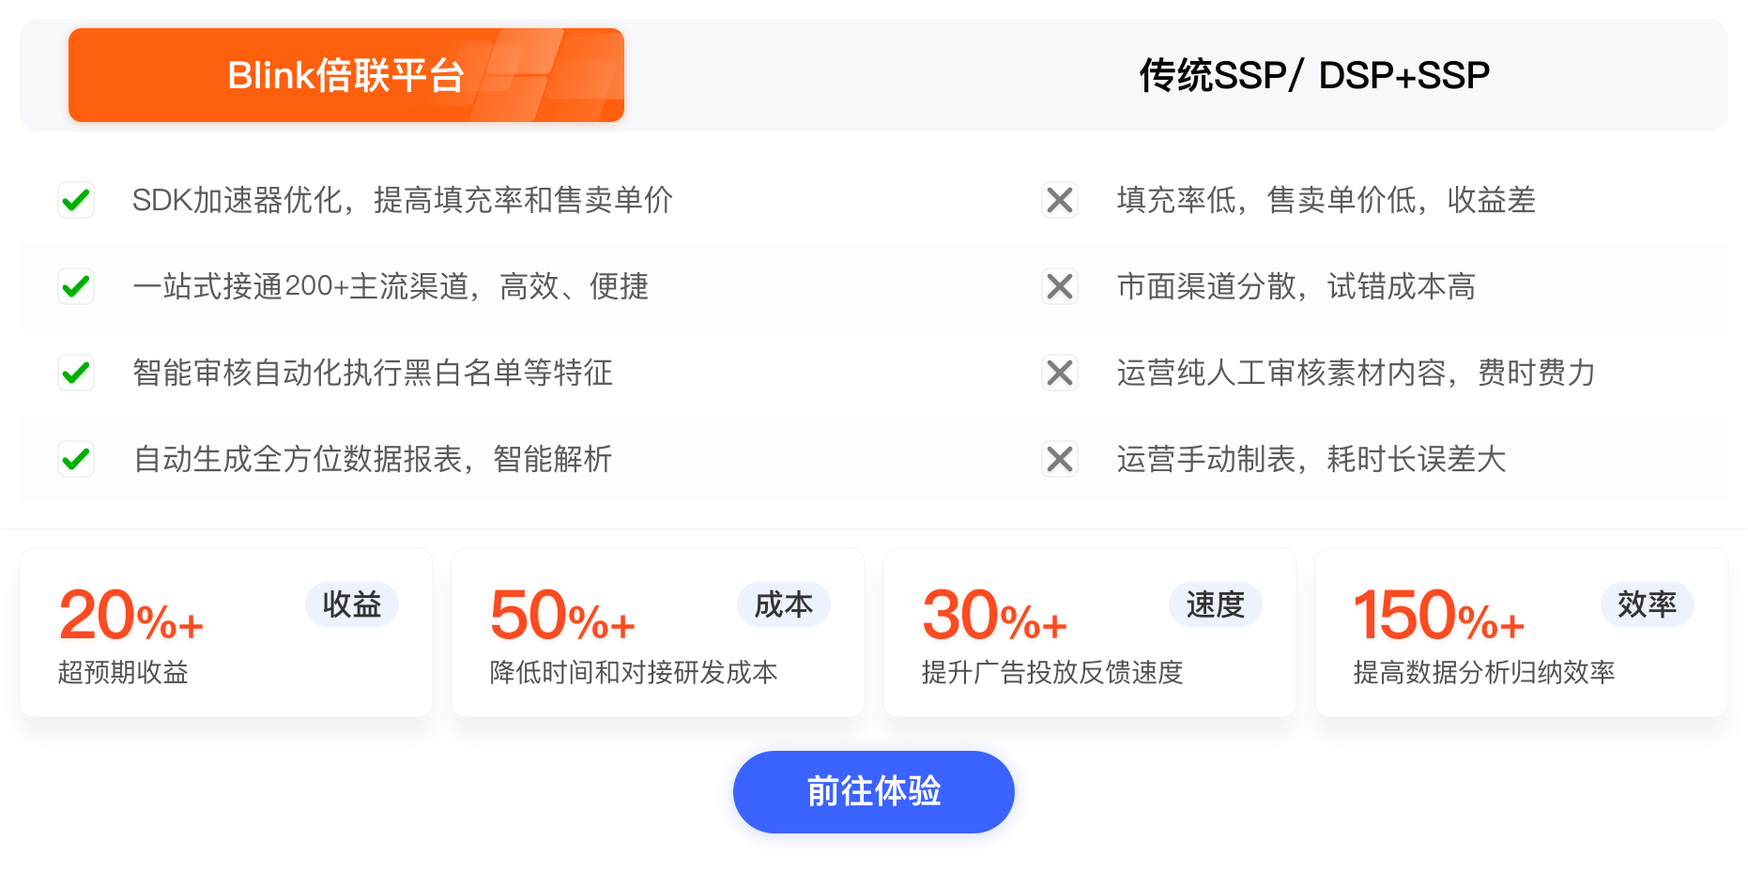This screenshot has height=871, width=1748.
Task: Click the green check beside 自动生成全方位数据报表
Action: click(76, 459)
